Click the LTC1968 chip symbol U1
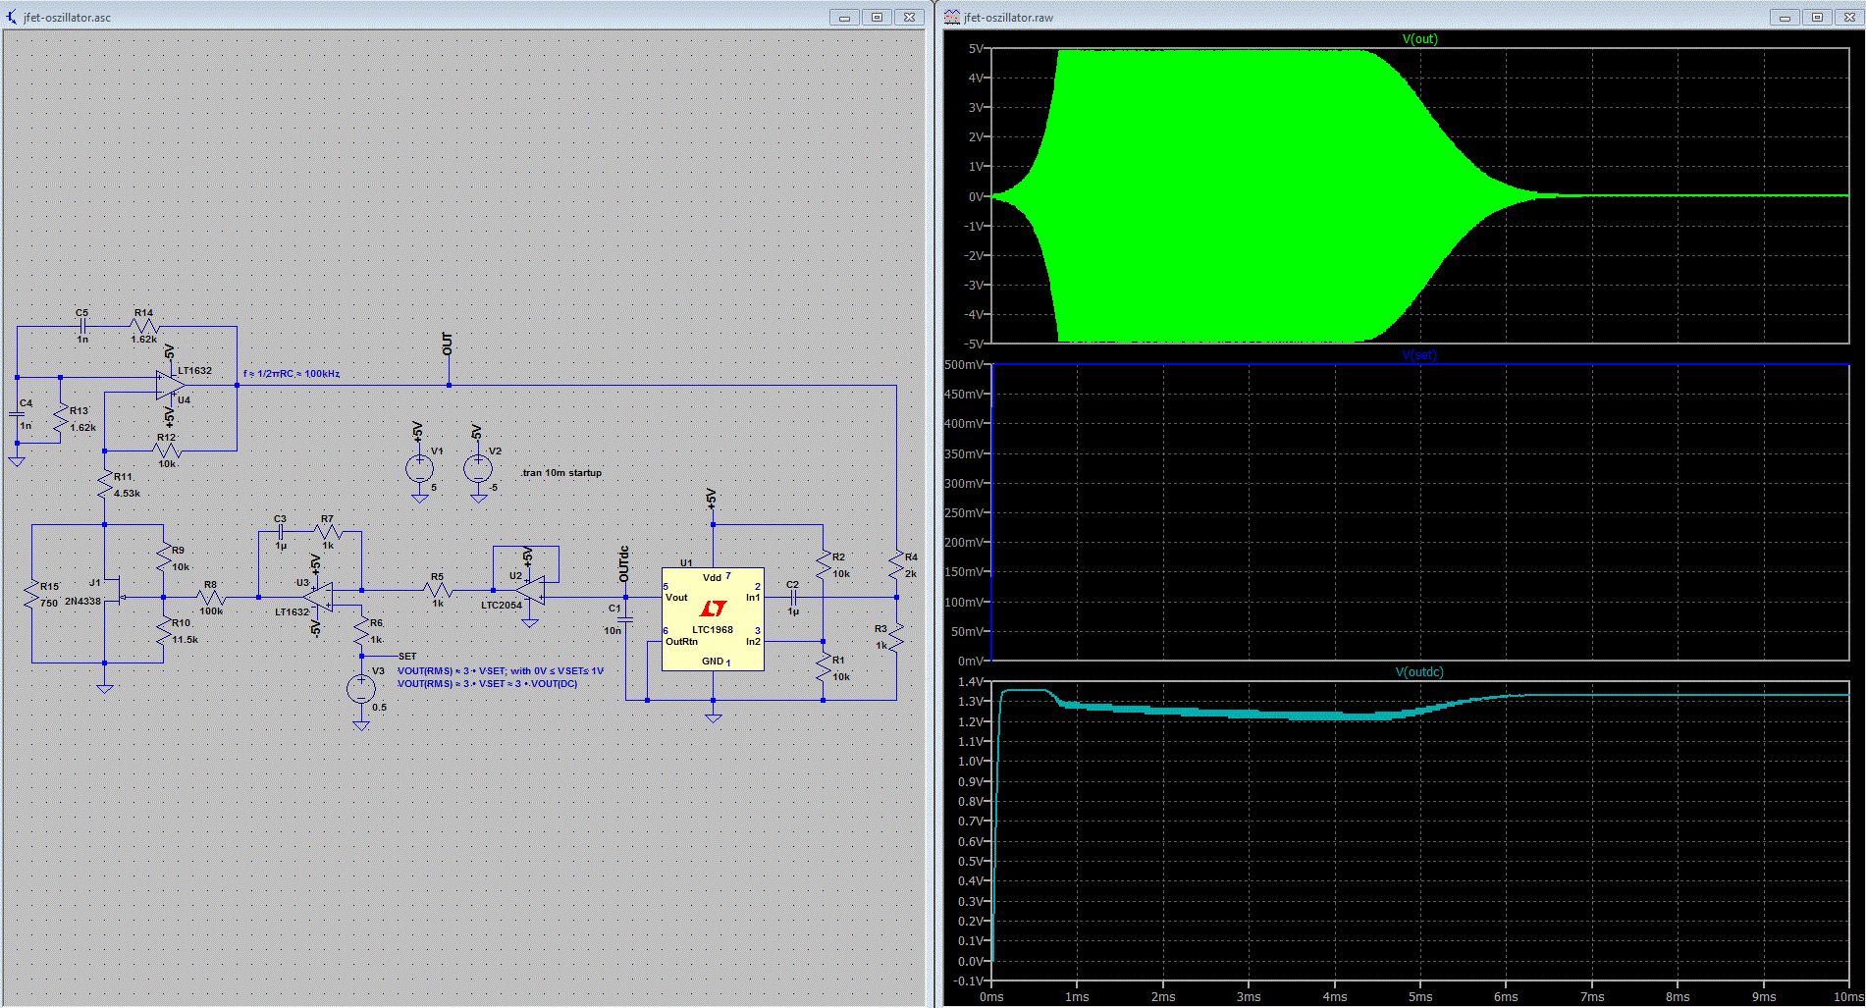The image size is (1866, 1008). tap(713, 619)
